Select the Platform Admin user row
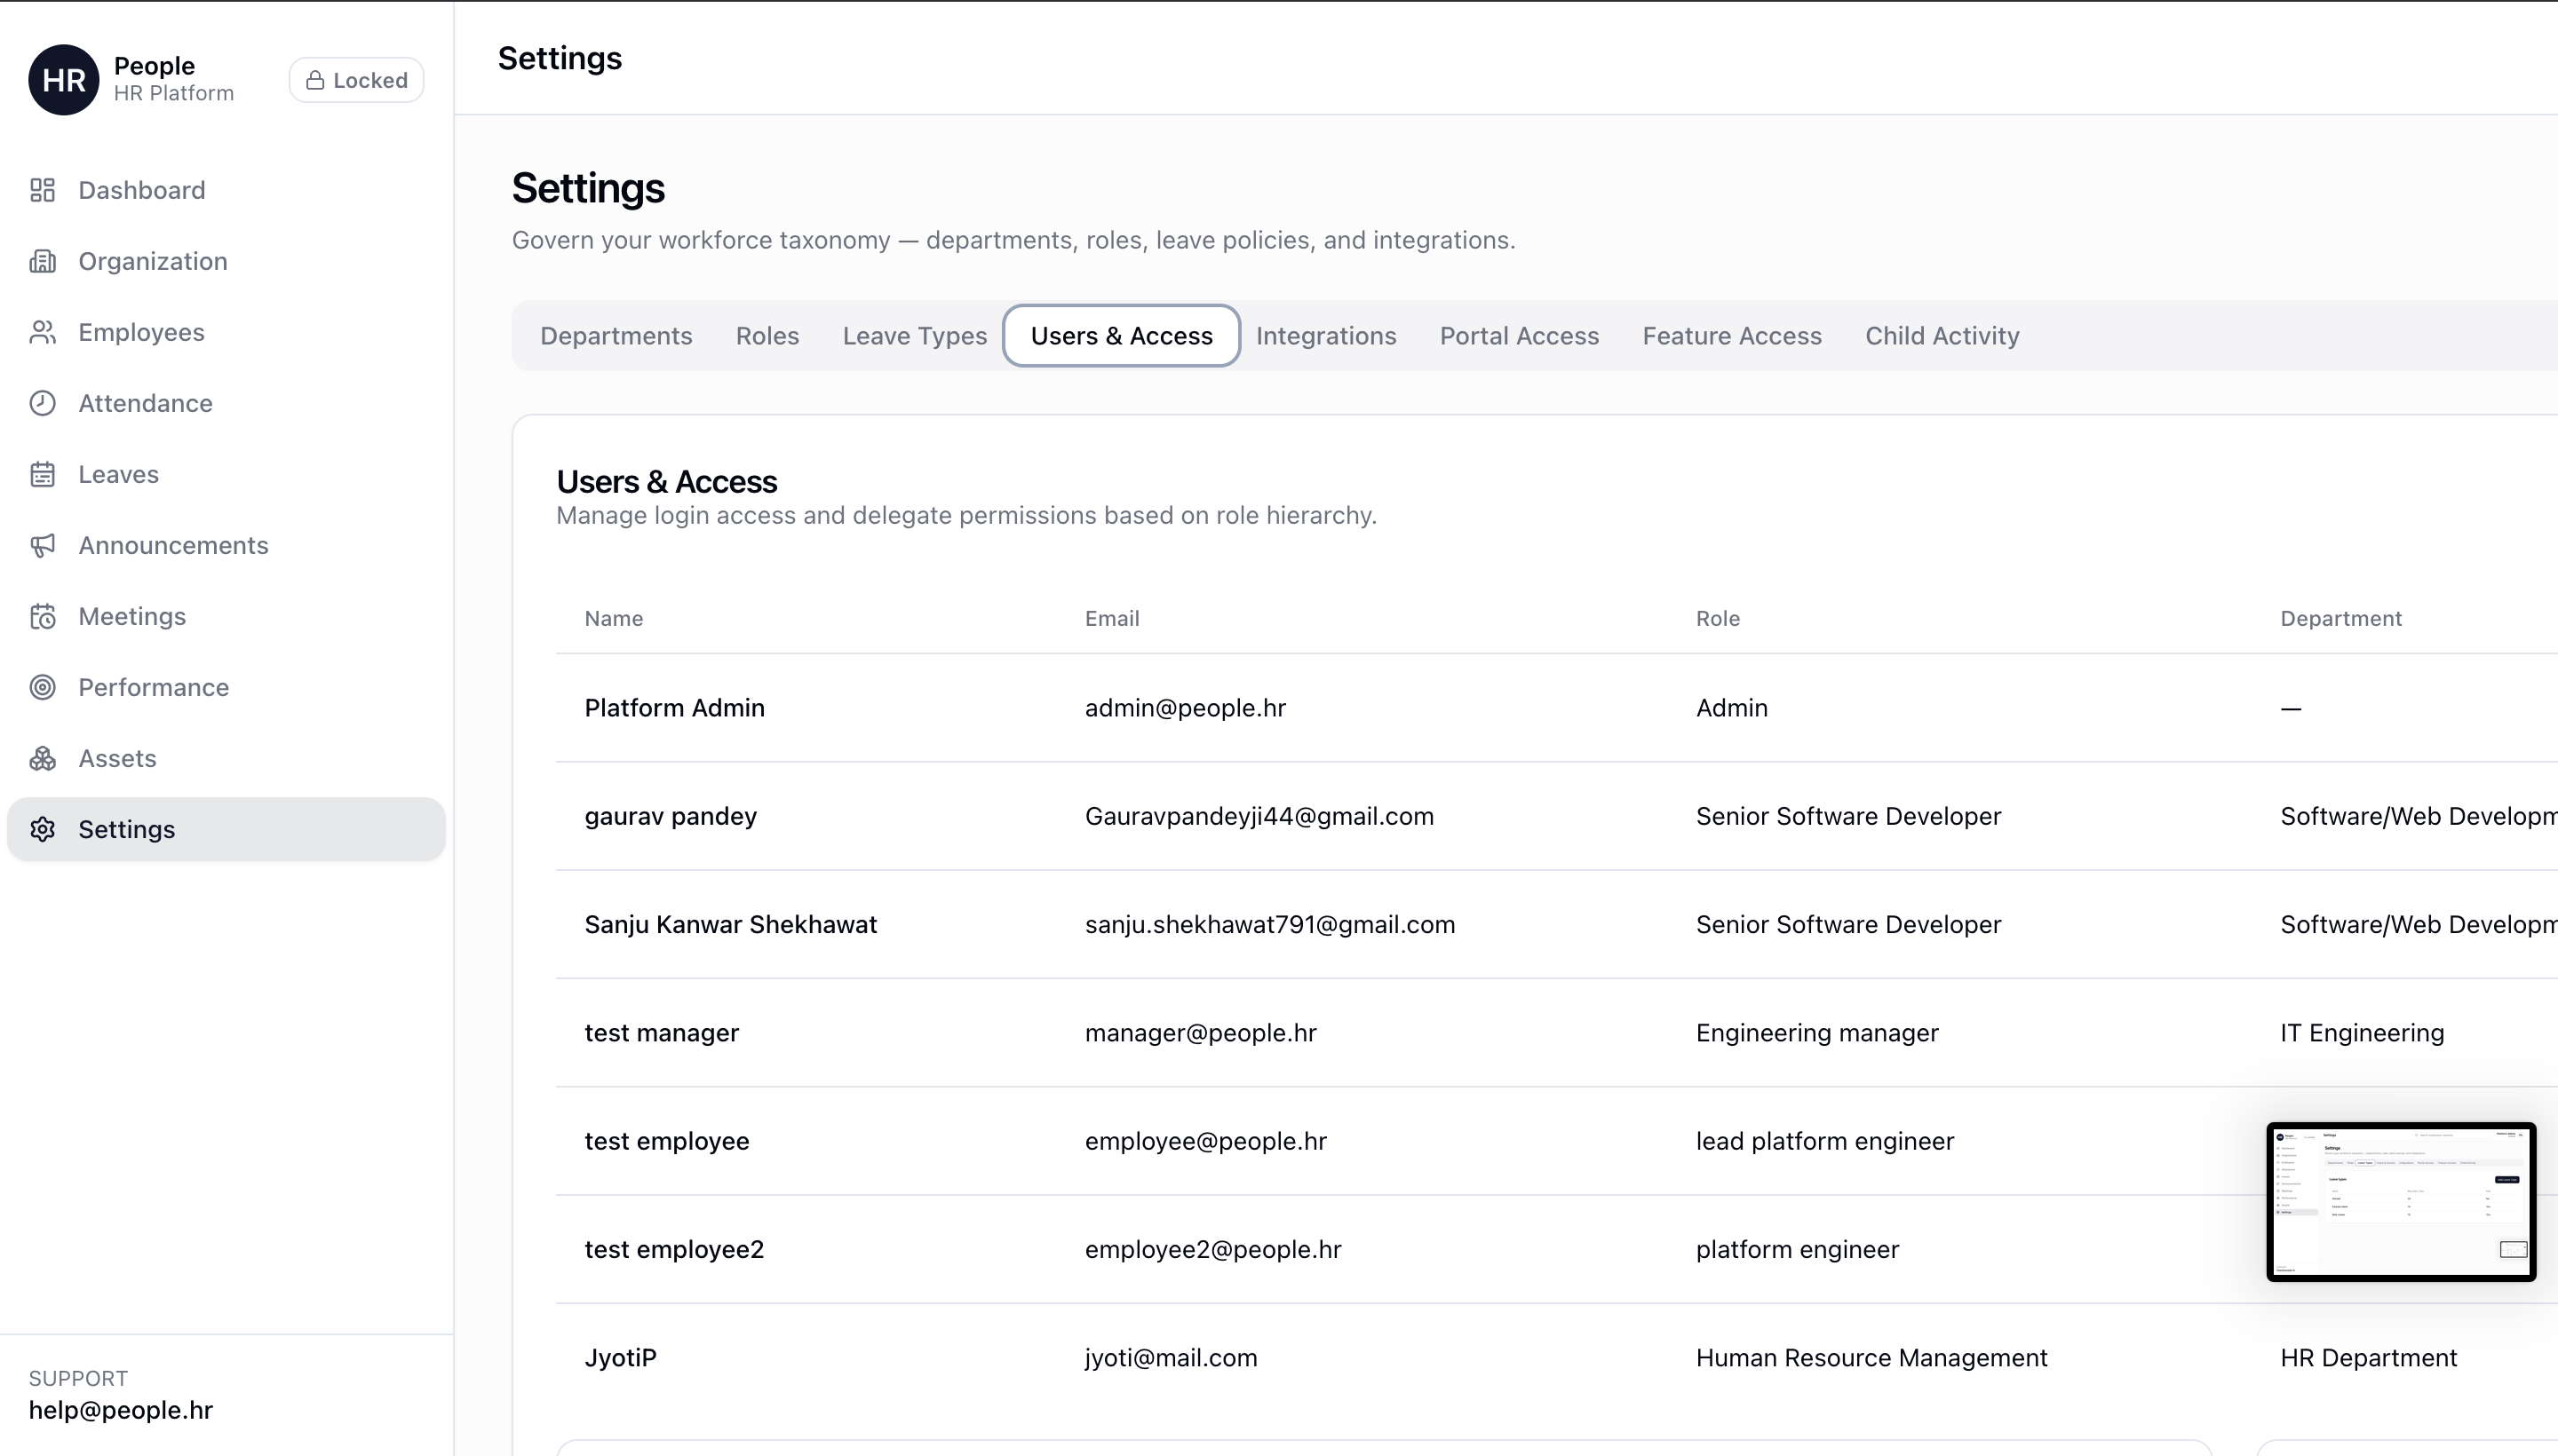This screenshot has width=2558, height=1456. coord(674,708)
